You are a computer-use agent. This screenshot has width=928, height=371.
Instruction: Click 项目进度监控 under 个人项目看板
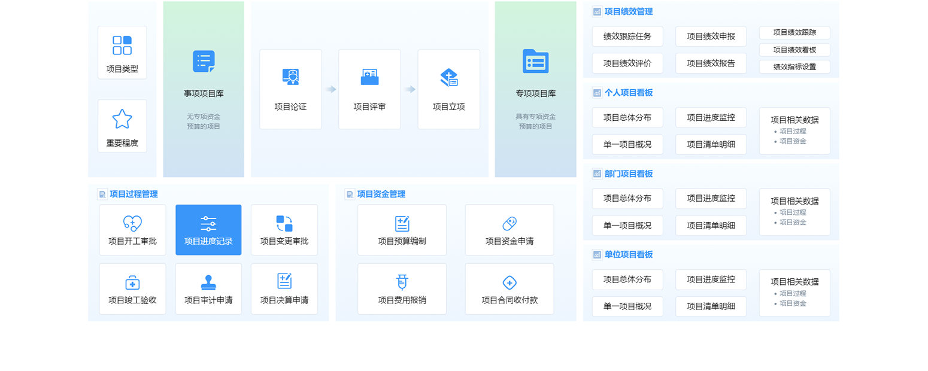click(x=711, y=117)
